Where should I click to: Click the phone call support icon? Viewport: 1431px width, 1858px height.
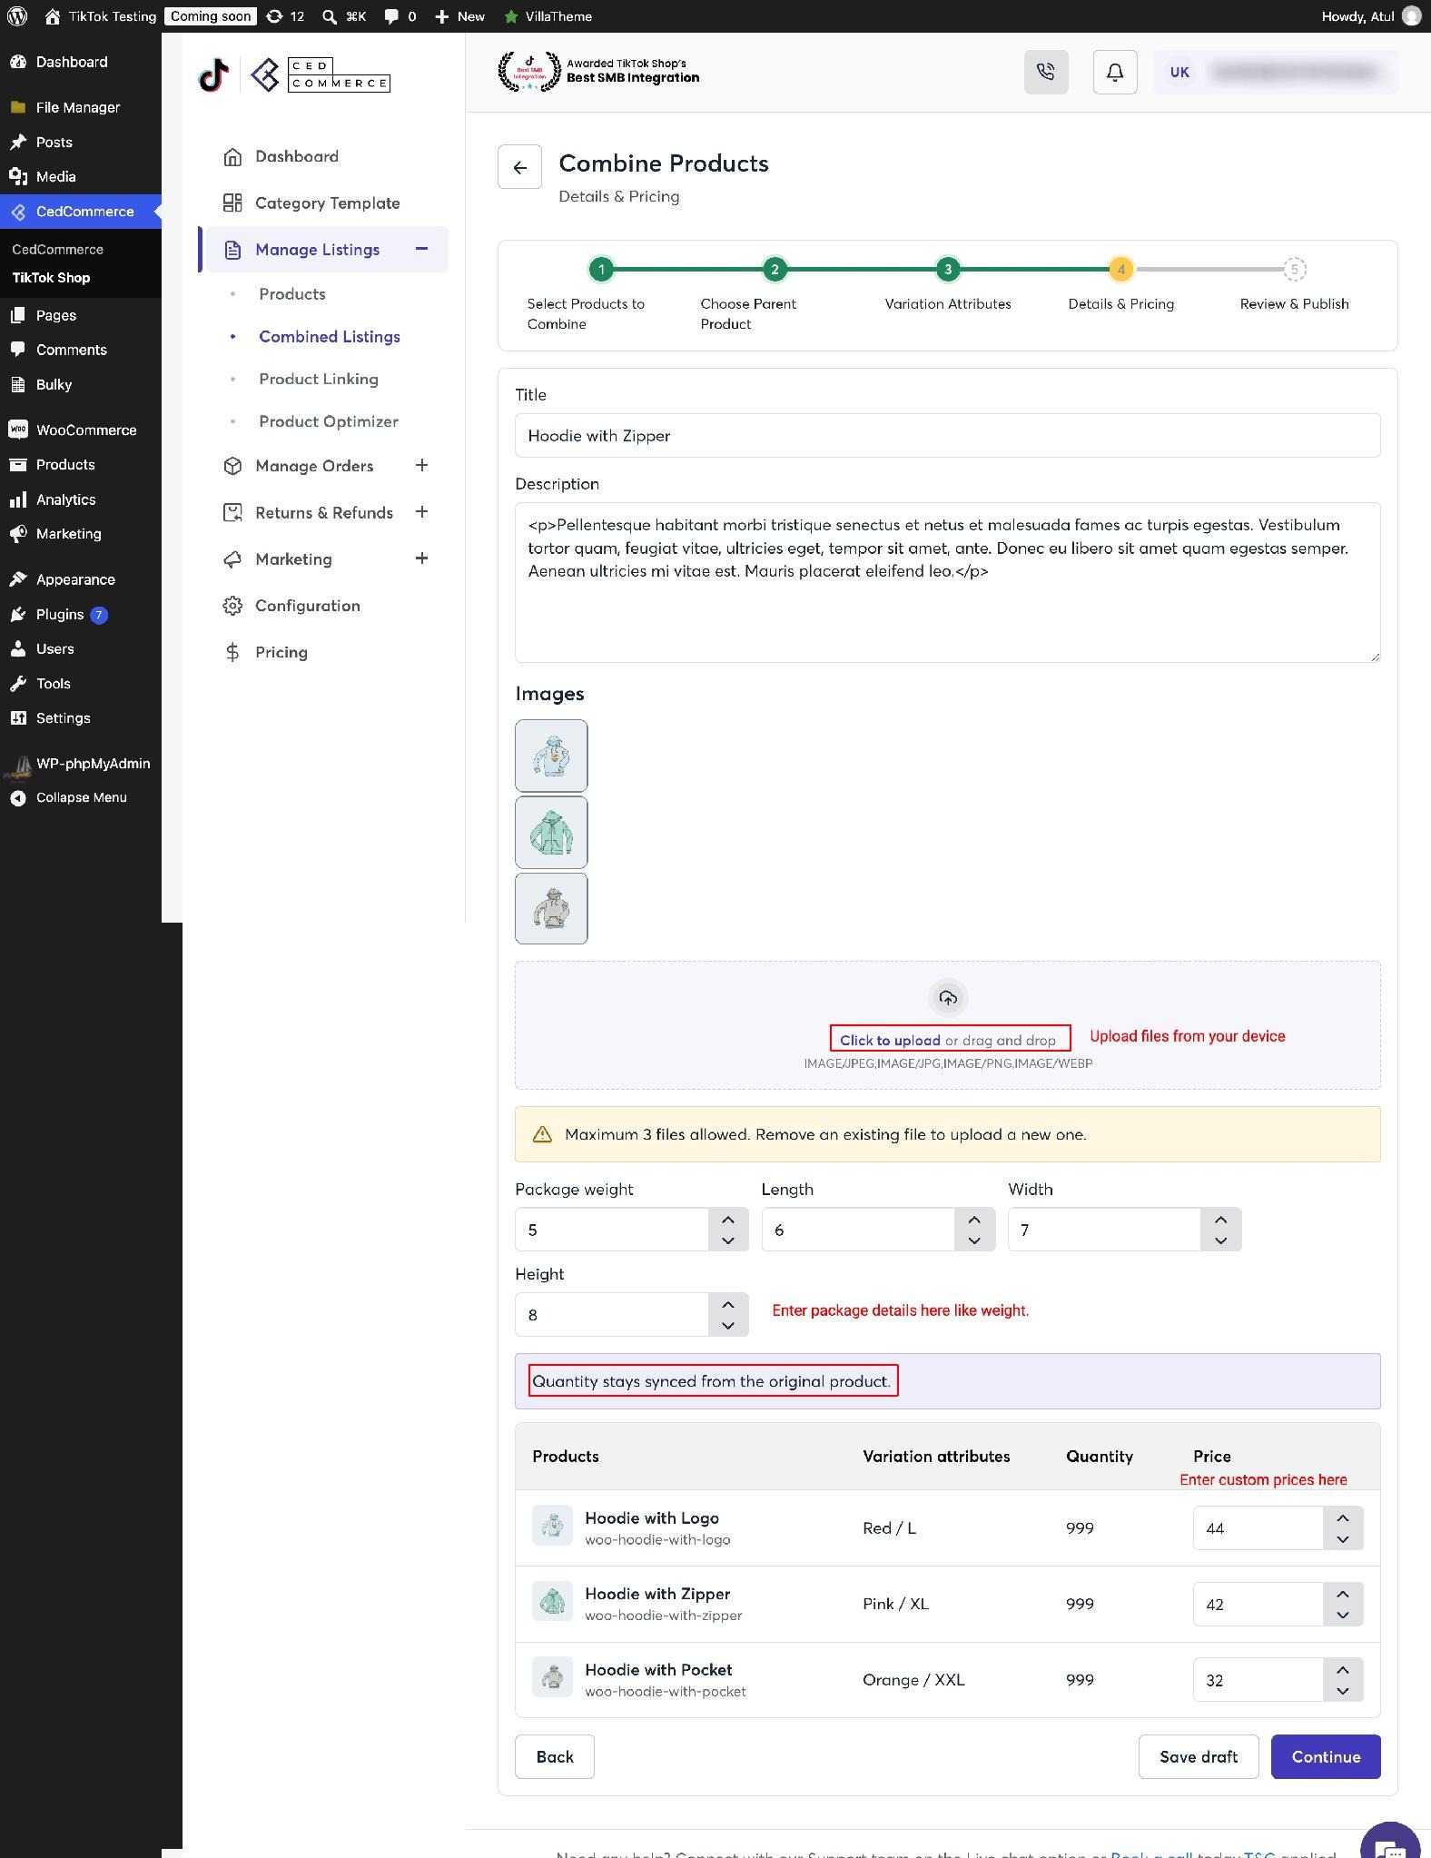tap(1046, 72)
